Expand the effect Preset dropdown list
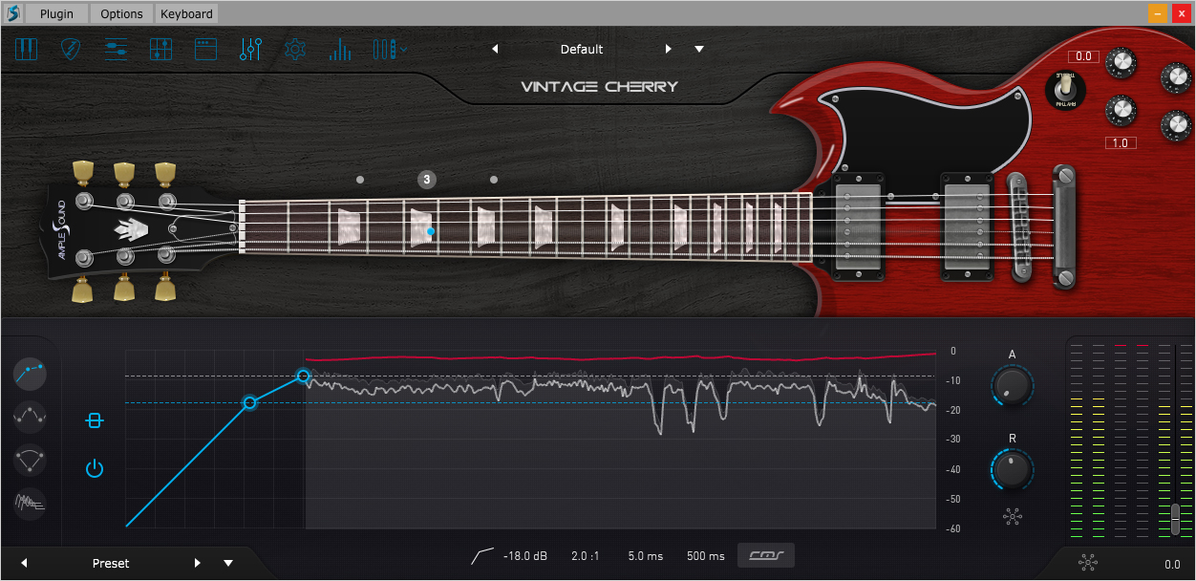The height and width of the screenshot is (581, 1196). click(x=228, y=563)
